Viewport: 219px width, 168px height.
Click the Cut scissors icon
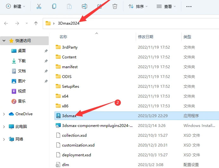pos(39,6)
